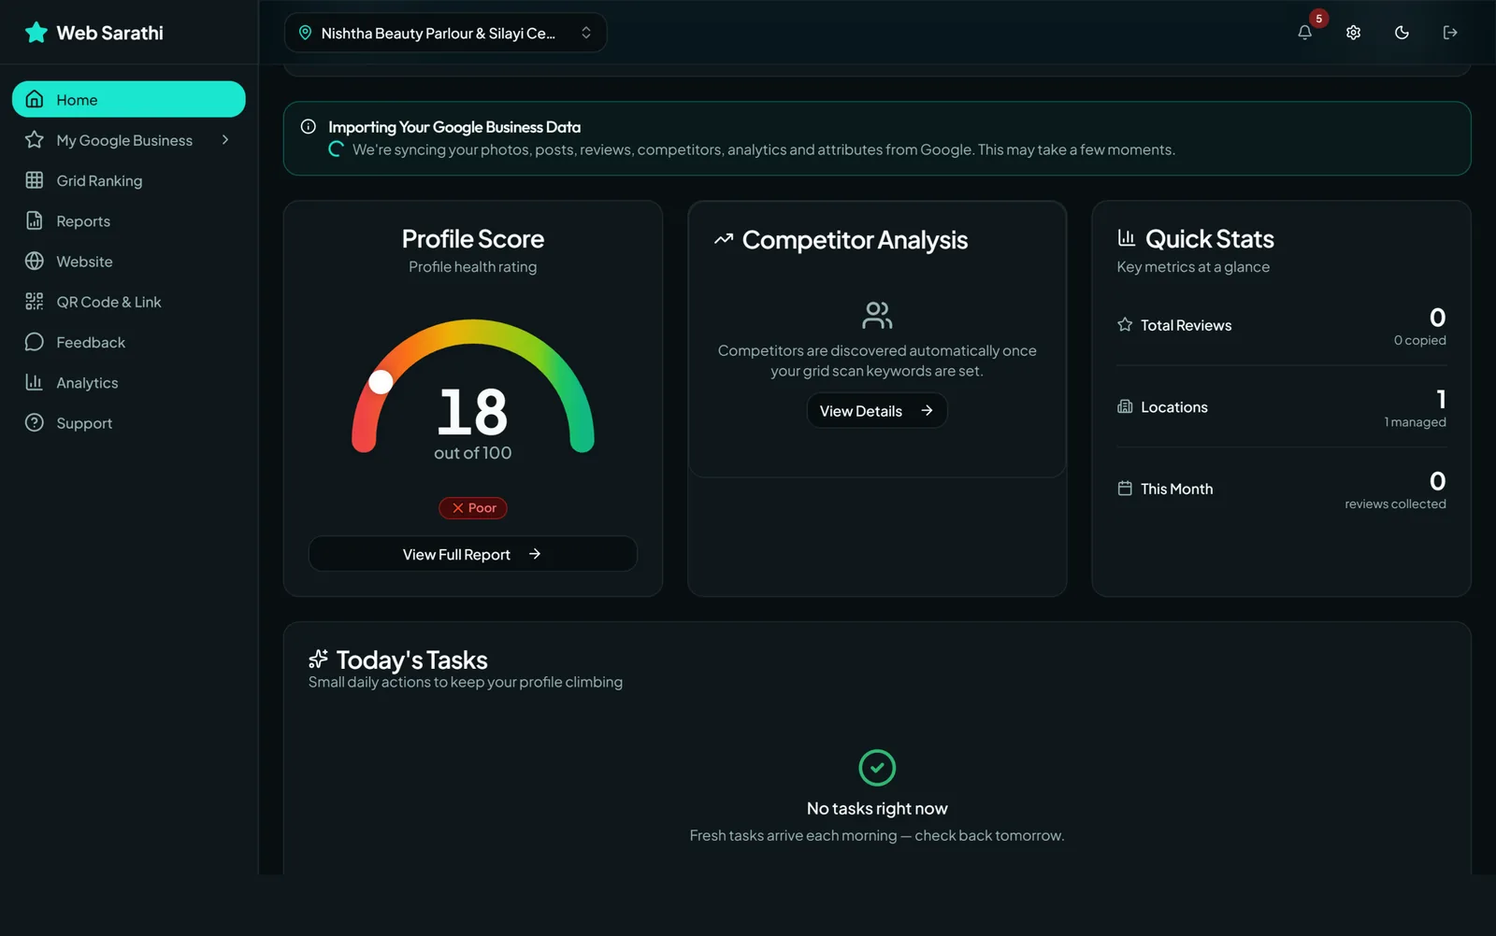The image size is (1496, 936).
Task: Click the Grid Ranking grid icon
Action: click(35, 180)
